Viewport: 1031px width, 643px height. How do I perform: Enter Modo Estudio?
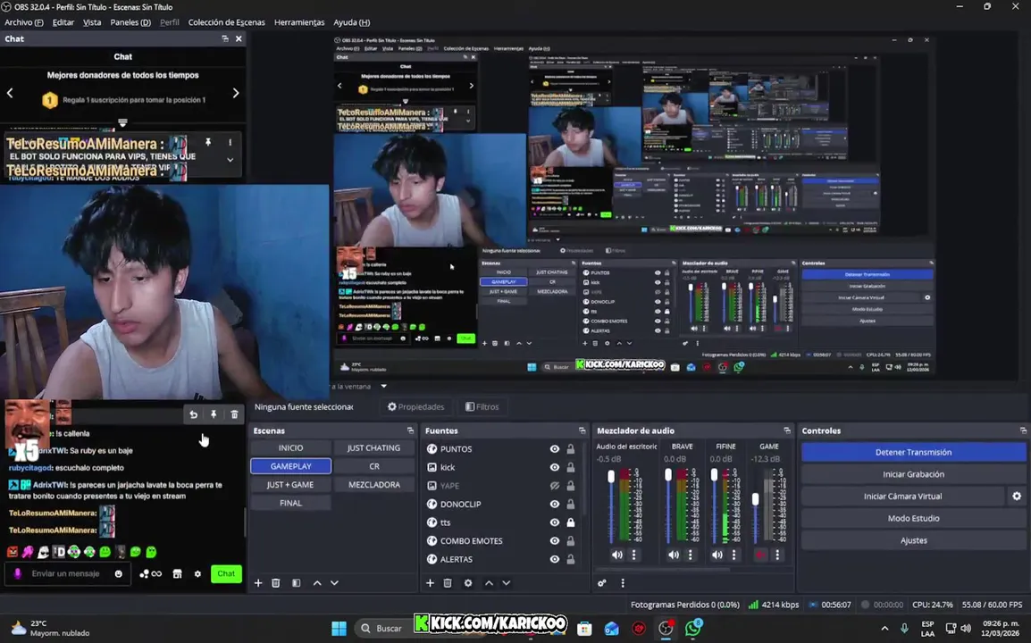[x=913, y=518]
